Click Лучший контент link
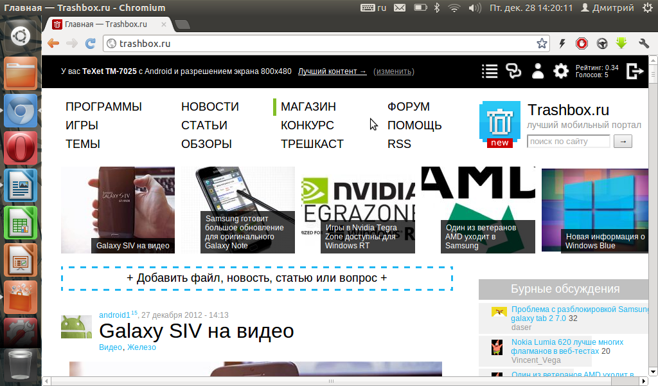Image resolution: width=658 pixels, height=386 pixels. pos(332,71)
